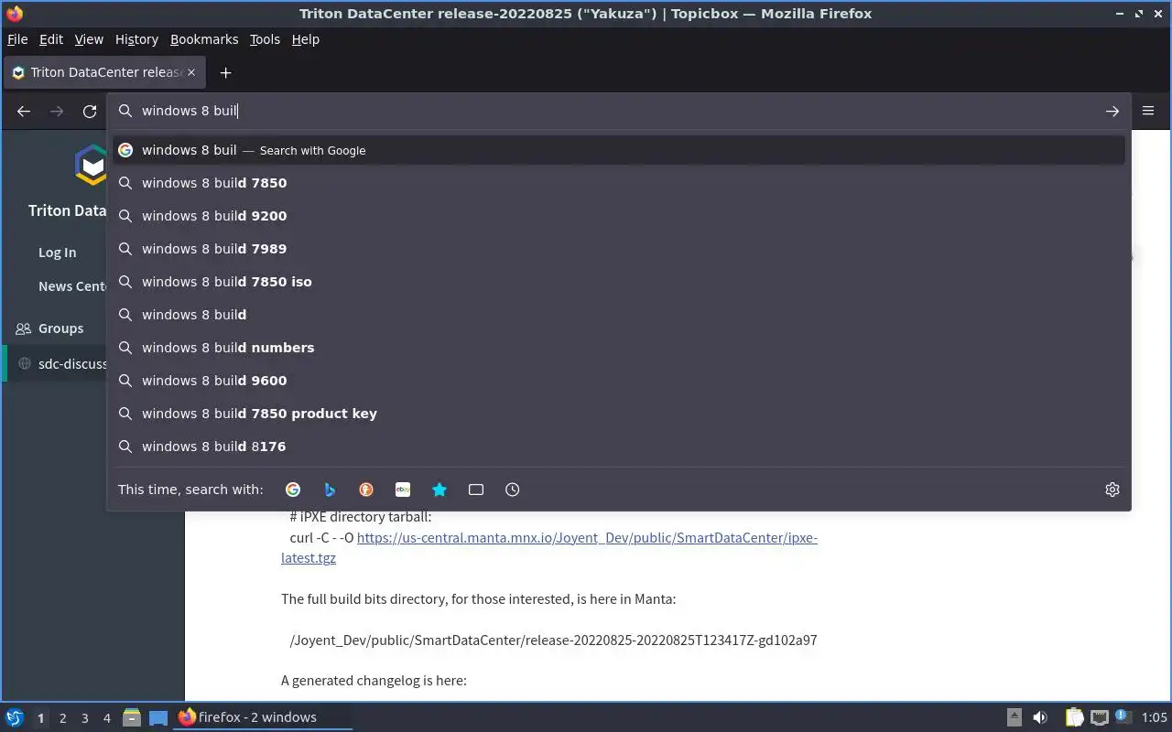Search this time with DuckDuckGo icon
Image resolution: width=1172 pixels, height=732 pixels.
click(x=366, y=490)
